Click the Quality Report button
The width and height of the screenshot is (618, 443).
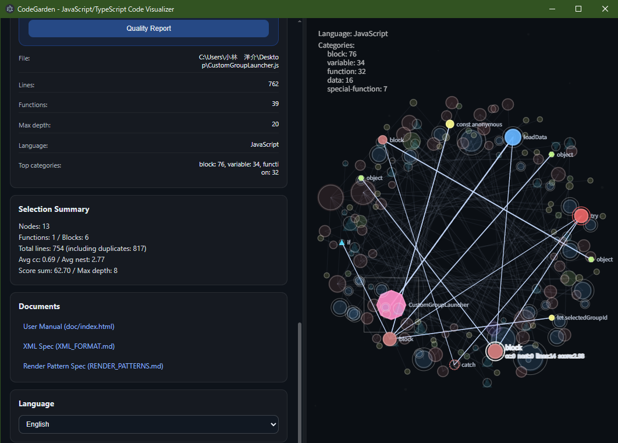(x=148, y=29)
